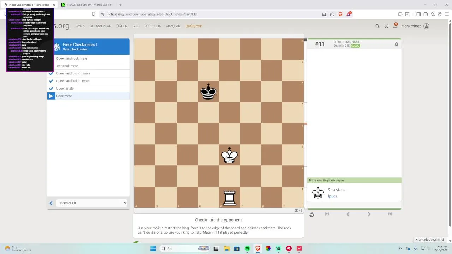The height and width of the screenshot is (254, 452).
Task: Click BAĞIŞ YAP donate link
Action: [194, 26]
